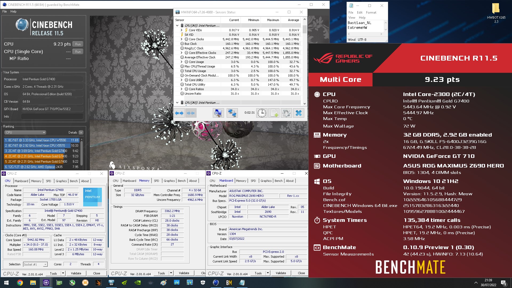Open Paint palette icon on taskbar
The image size is (512, 288).
click(x=164, y=283)
